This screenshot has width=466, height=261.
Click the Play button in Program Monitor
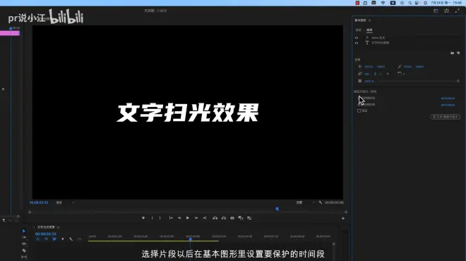[188, 218]
